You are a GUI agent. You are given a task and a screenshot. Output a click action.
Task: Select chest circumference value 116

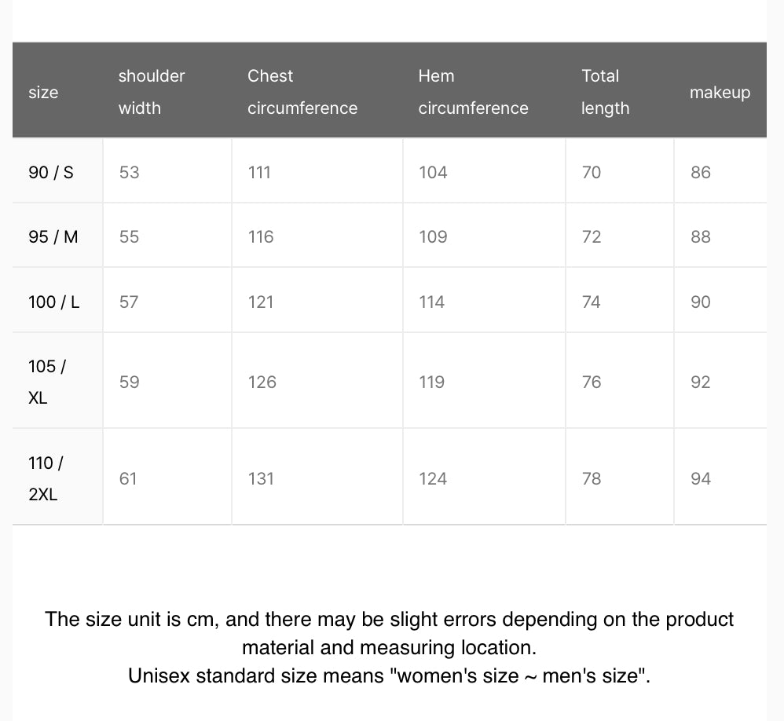(261, 236)
